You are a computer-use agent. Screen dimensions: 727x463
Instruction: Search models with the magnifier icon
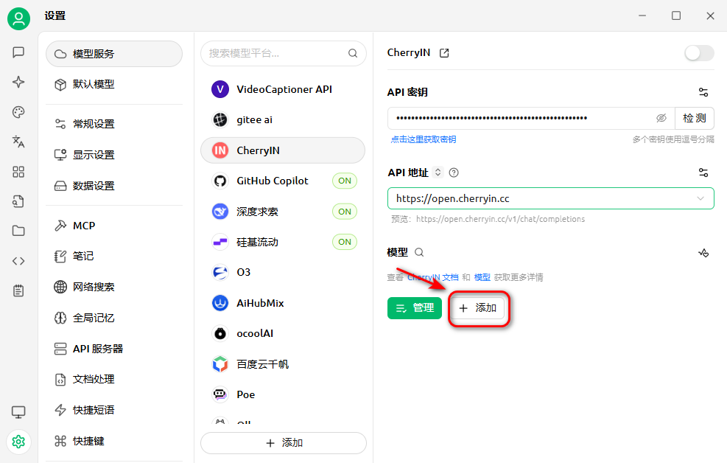click(x=419, y=252)
